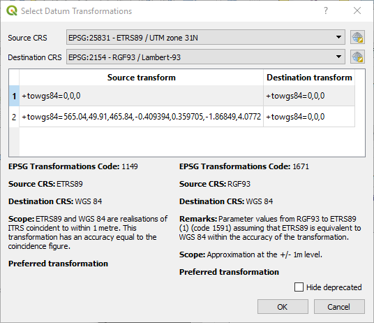Image resolution: width=374 pixels, height=323 pixels.
Task: Click the Cancel button
Action: [x=339, y=307]
